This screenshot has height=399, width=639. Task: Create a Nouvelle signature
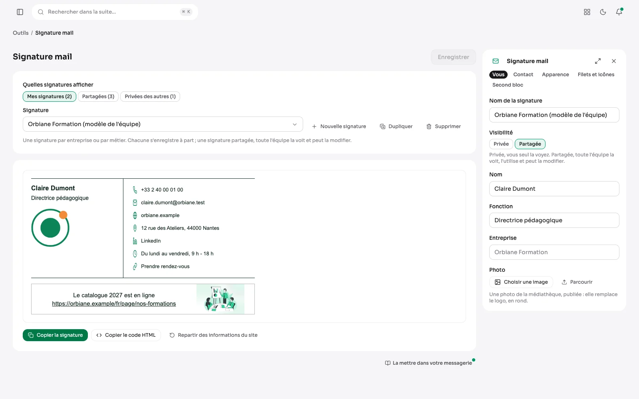(339, 126)
